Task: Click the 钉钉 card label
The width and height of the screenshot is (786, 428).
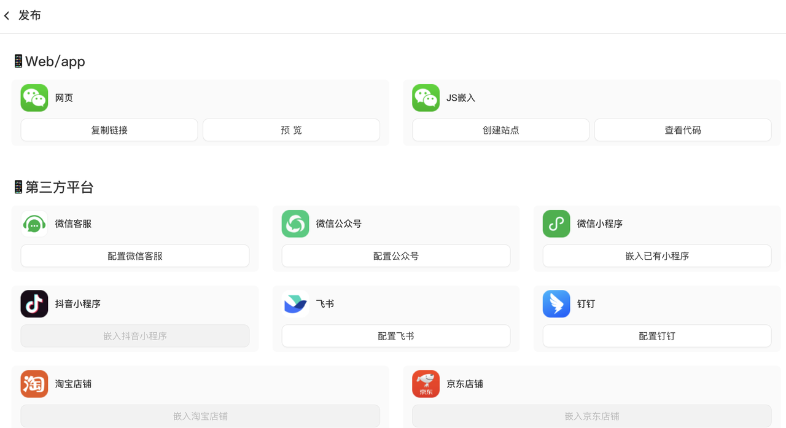Action: pos(586,304)
